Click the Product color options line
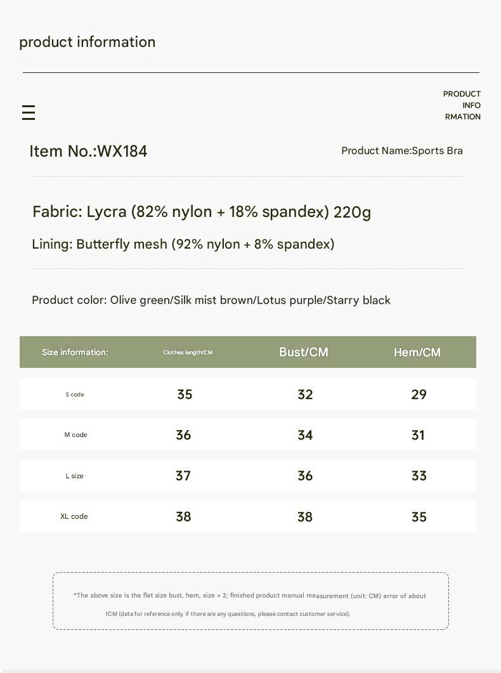The width and height of the screenshot is (501, 673). click(211, 300)
